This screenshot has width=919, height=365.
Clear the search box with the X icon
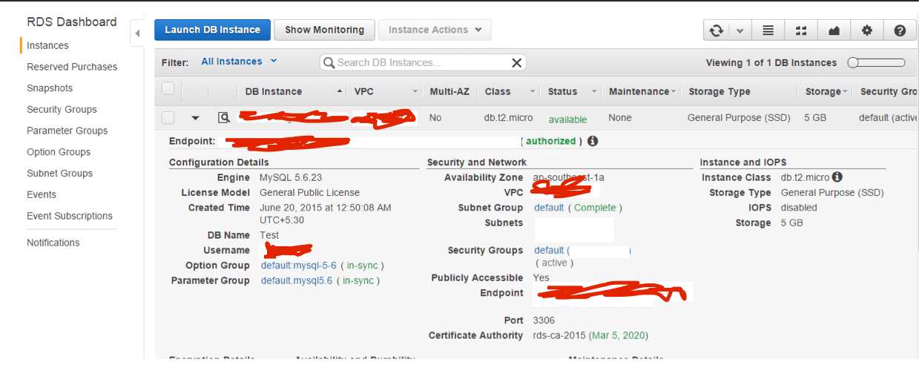click(x=517, y=62)
